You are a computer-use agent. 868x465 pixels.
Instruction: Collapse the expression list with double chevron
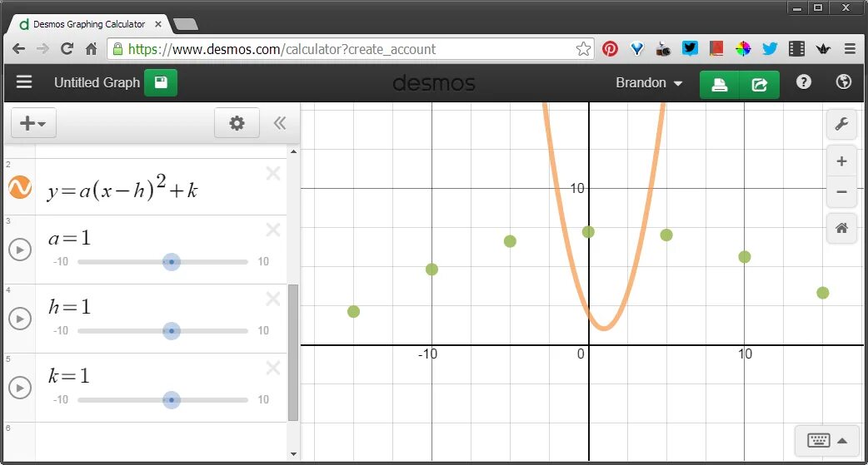tap(280, 123)
